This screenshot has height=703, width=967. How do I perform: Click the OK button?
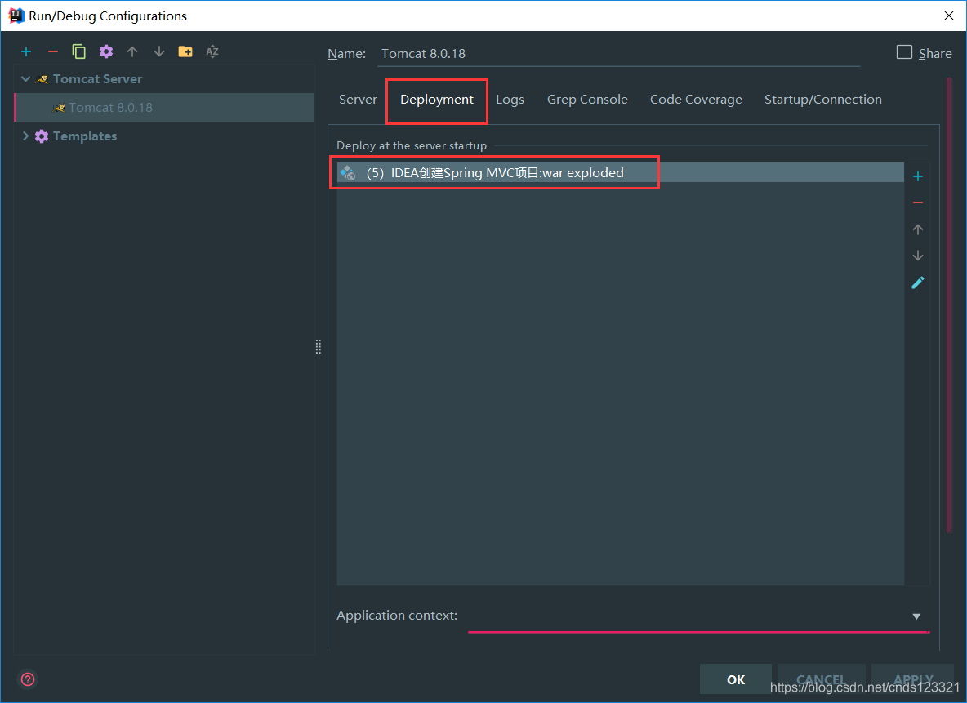pos(736,679)
